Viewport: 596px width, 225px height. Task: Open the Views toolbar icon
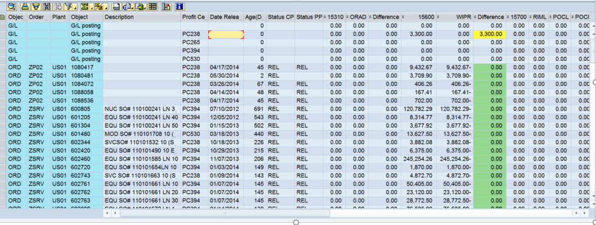[x=129, y=6]
